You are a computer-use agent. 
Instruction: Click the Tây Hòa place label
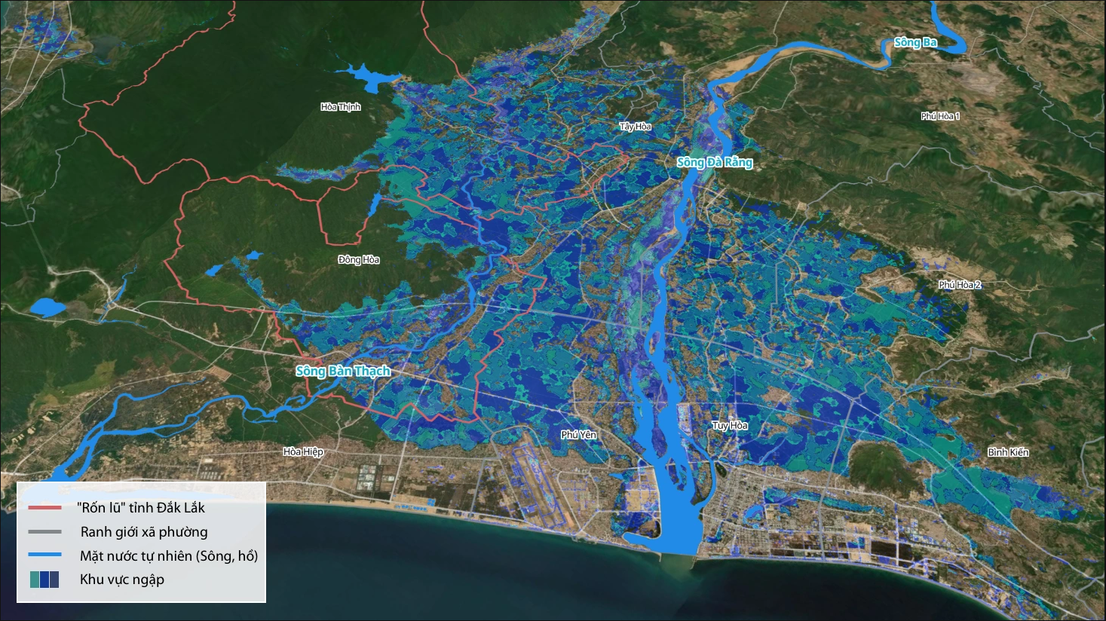(636, 127)
